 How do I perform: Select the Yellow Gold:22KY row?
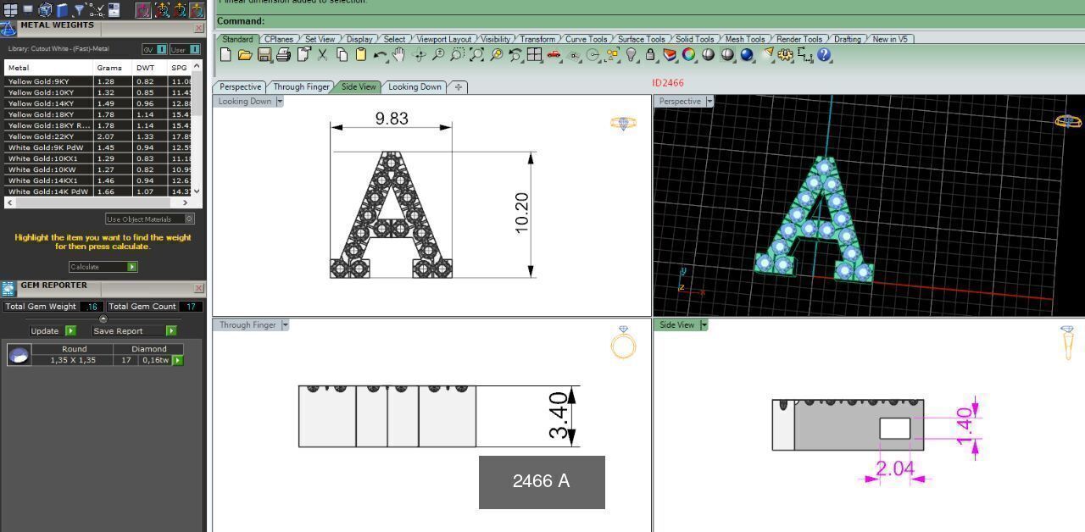pos(98,136)
